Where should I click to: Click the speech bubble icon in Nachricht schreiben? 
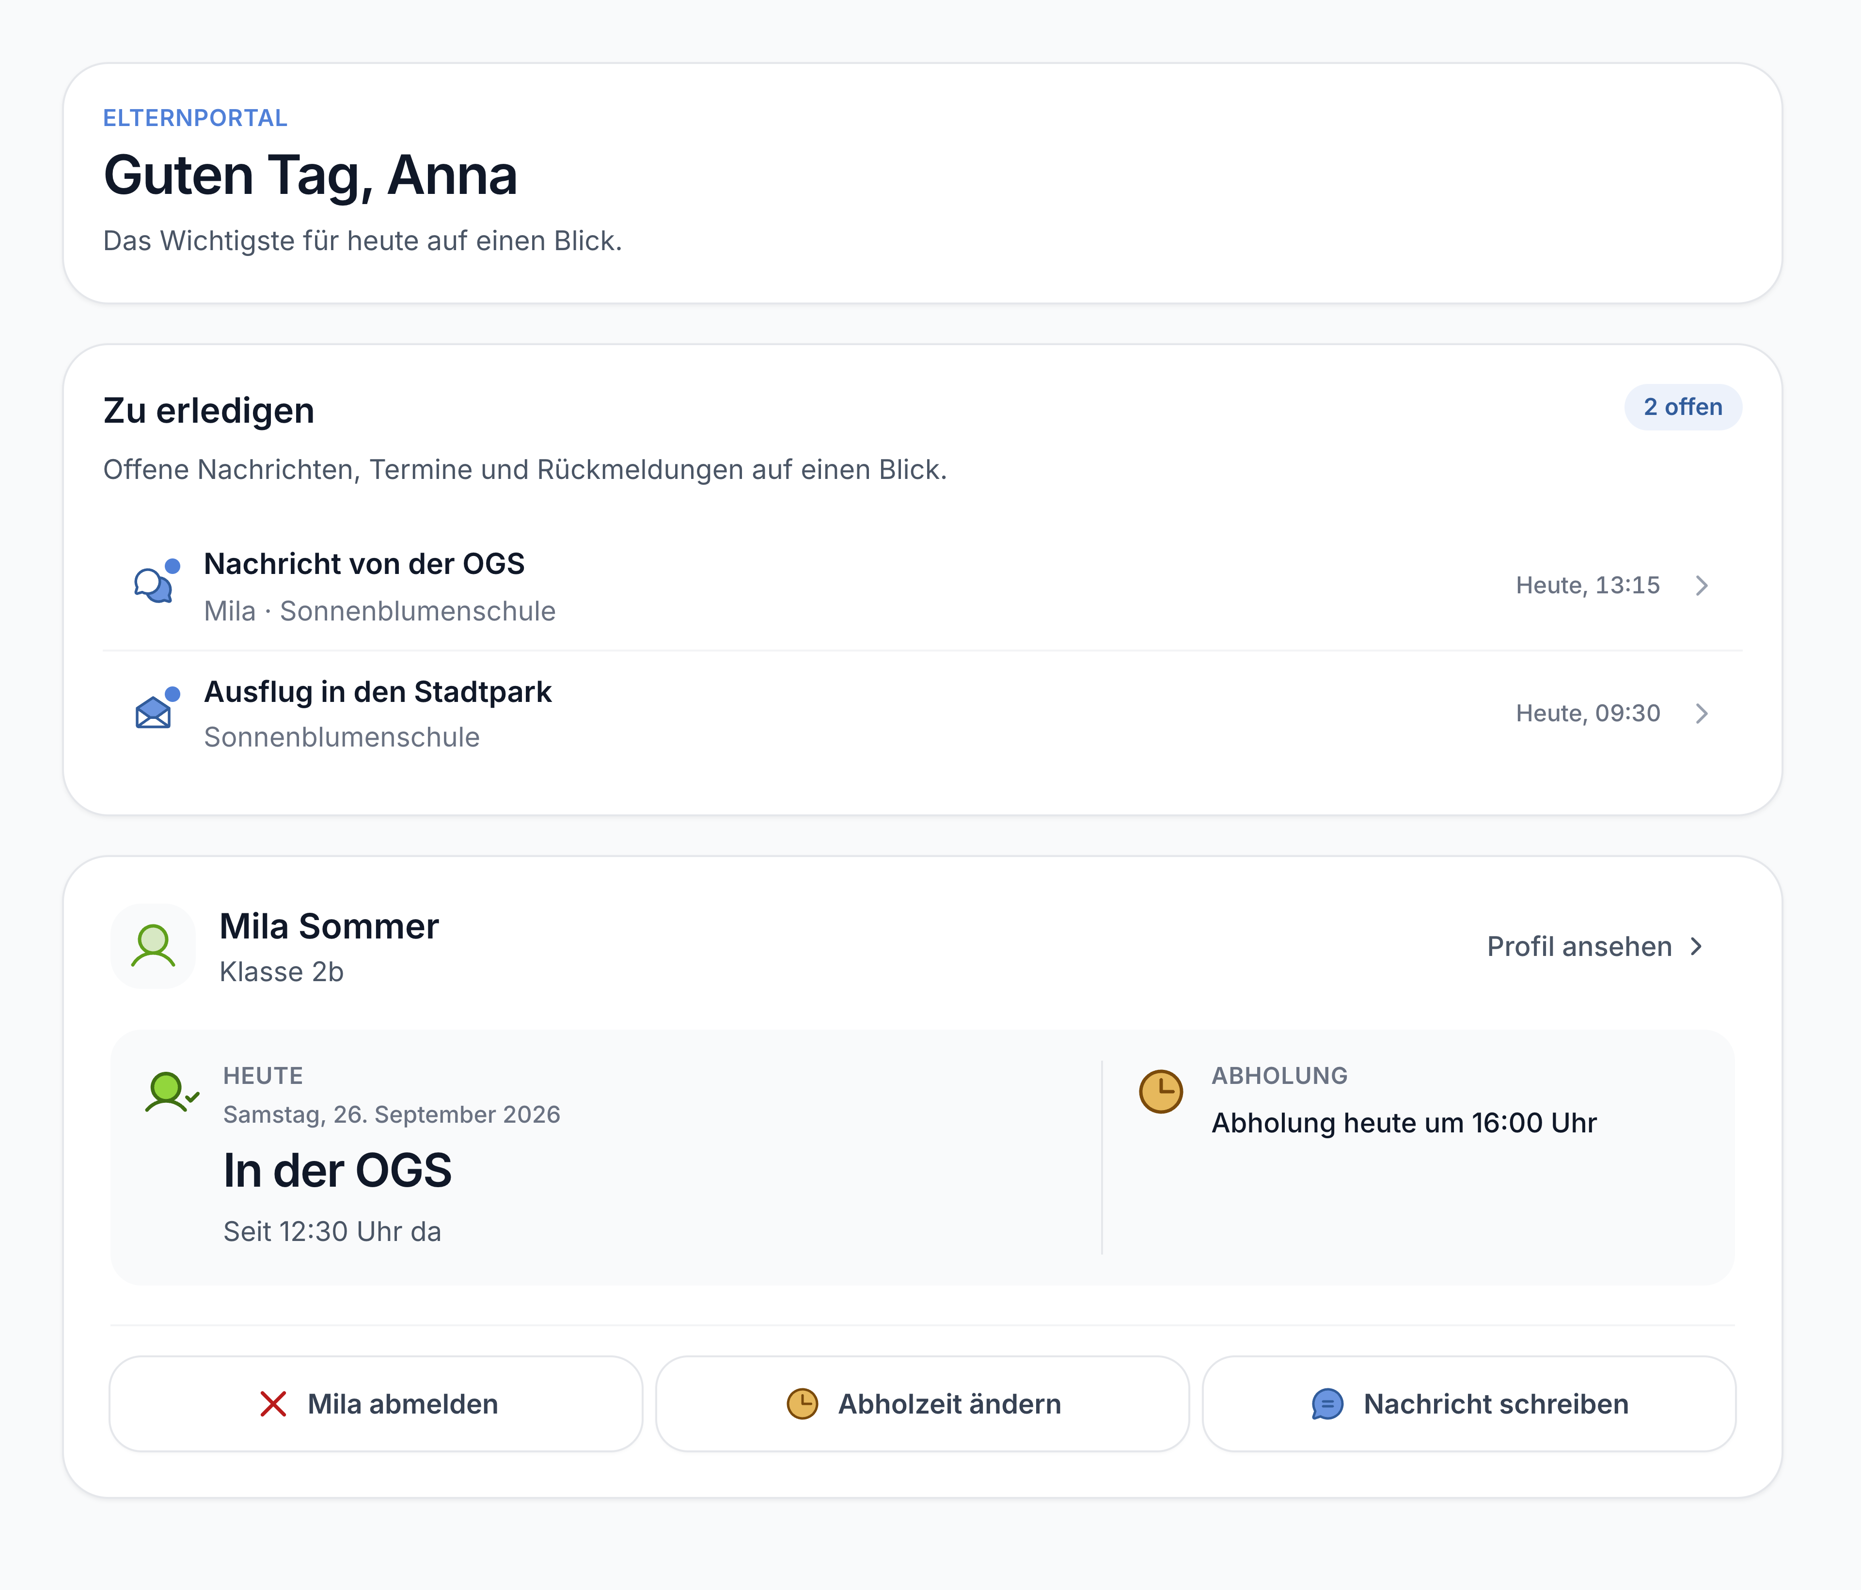1327,1403
